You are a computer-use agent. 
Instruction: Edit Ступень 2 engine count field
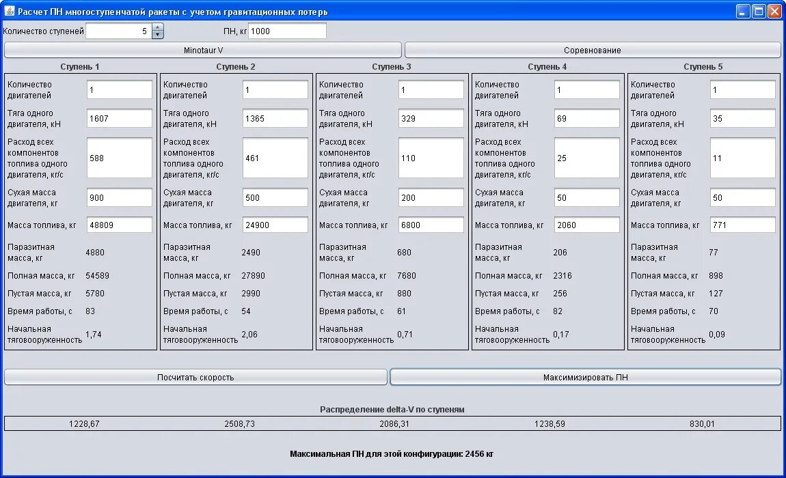(275, 89)
